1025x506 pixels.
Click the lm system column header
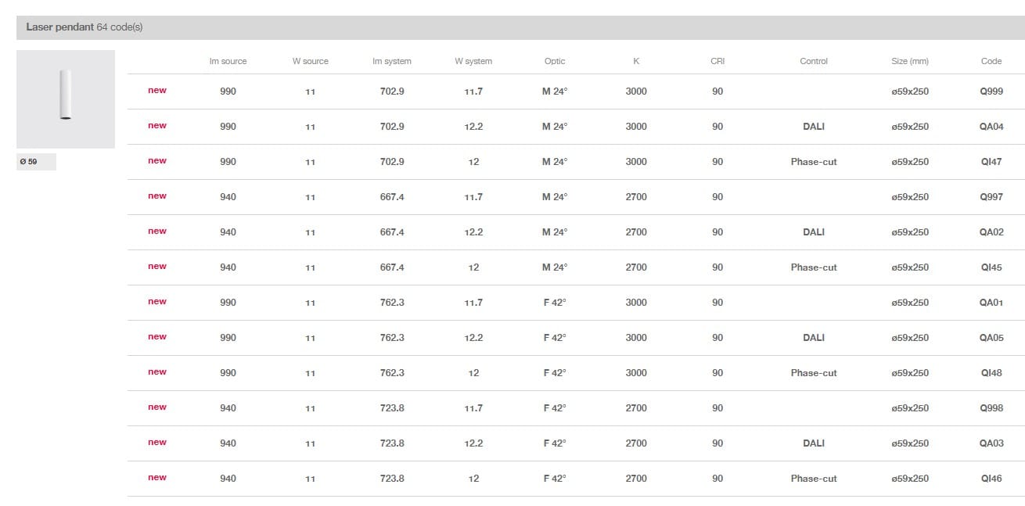[x=392, y=61]
